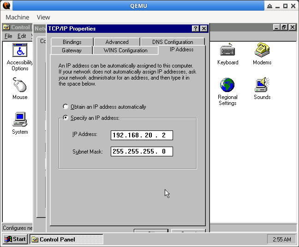Restore the Control Panel window size
The image size is (299, 247).
coord(284,27)
